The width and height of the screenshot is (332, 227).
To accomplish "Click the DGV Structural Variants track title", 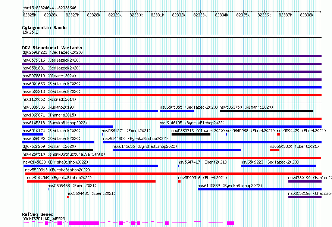I will (x=52, y=48).
